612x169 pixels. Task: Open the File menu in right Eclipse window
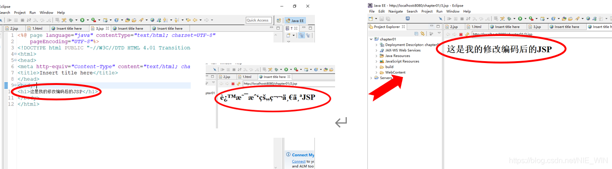[372, 11]
